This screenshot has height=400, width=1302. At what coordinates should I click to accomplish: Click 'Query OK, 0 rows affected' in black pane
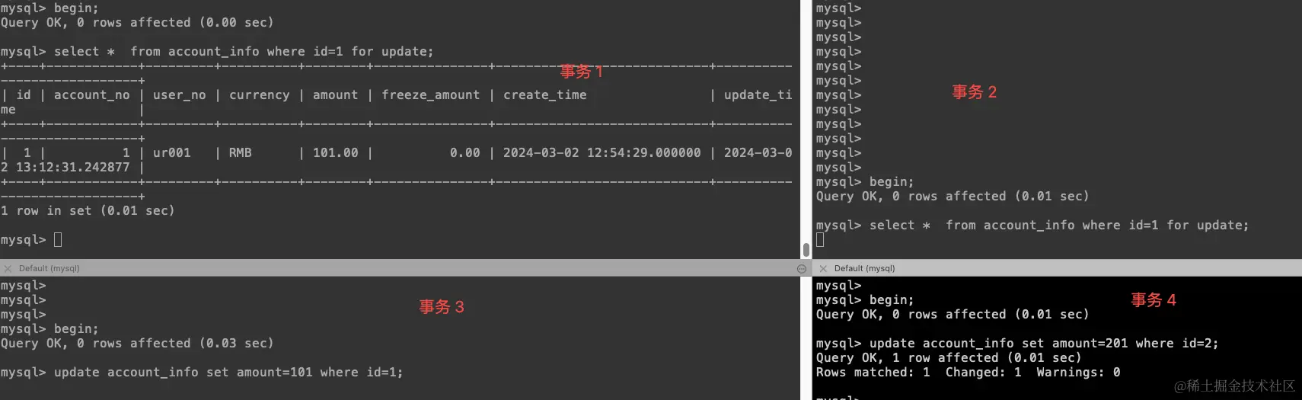coord(953,315)
